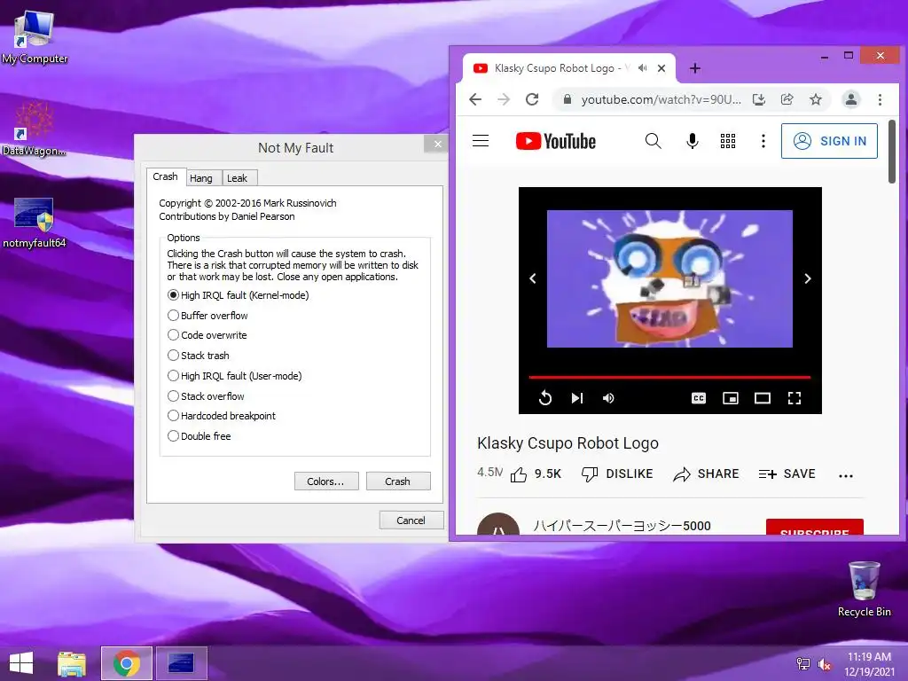908x681 pixels.
Task: Switch to theater mode
Action: [x=762, y=398]
